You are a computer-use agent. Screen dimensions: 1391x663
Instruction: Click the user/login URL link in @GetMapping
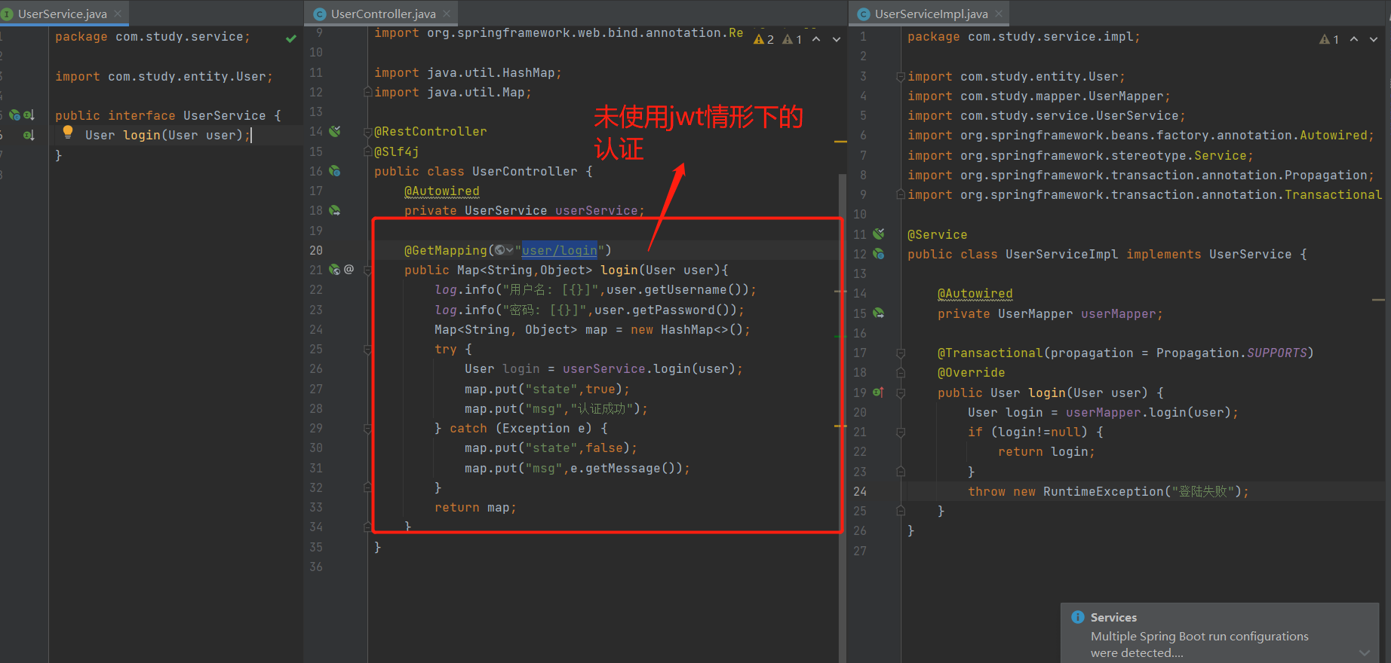click(560, 250)
